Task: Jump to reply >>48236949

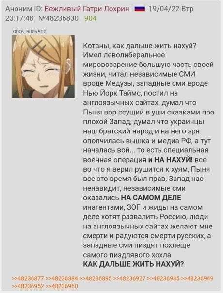Action: tap(197, 278)
